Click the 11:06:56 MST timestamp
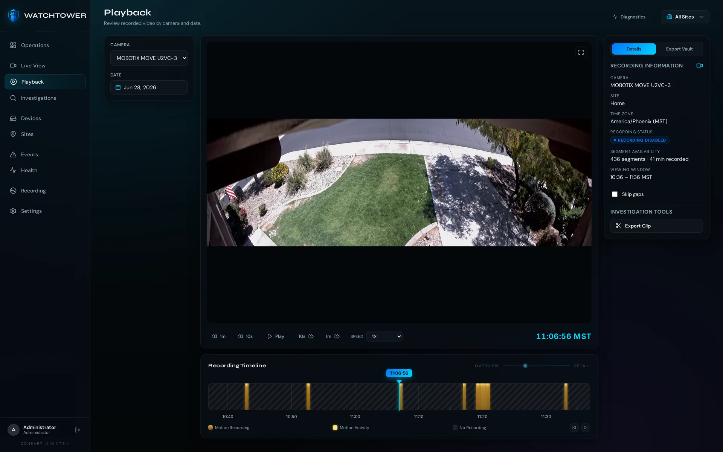The height and width of the screenshot is (452, 723). (564, 336)
